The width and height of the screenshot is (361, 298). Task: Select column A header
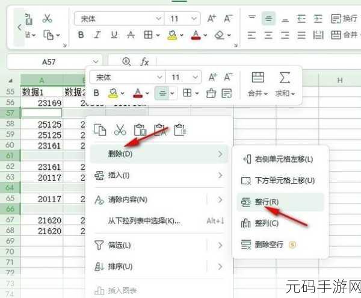point(42,81)
